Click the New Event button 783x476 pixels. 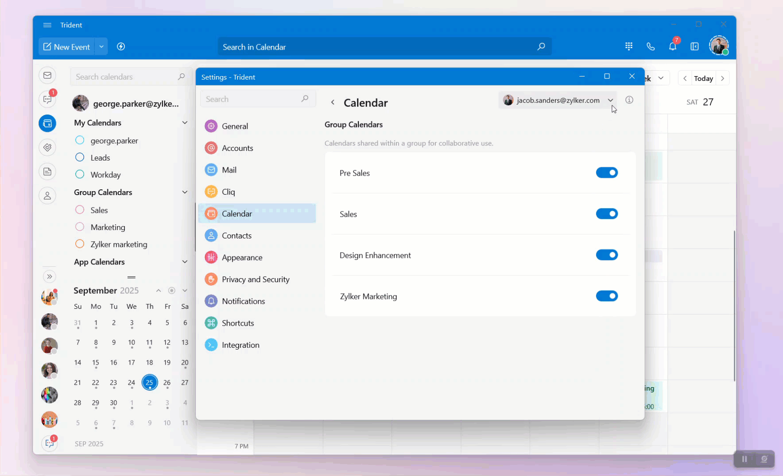(x=66, y=46)
